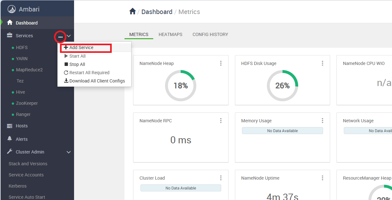
Task: Click the Start All play icon
Action: [66, 56]
